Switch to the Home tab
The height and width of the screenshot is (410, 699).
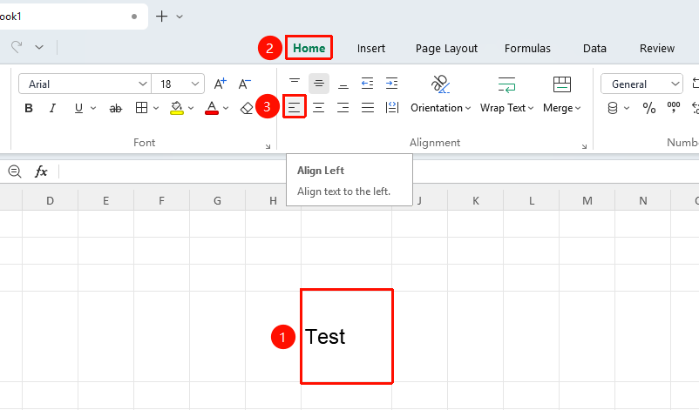point(309,48)
